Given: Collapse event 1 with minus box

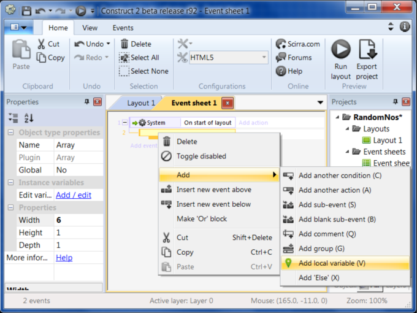Looking at the screenshot, I should 124,122.
